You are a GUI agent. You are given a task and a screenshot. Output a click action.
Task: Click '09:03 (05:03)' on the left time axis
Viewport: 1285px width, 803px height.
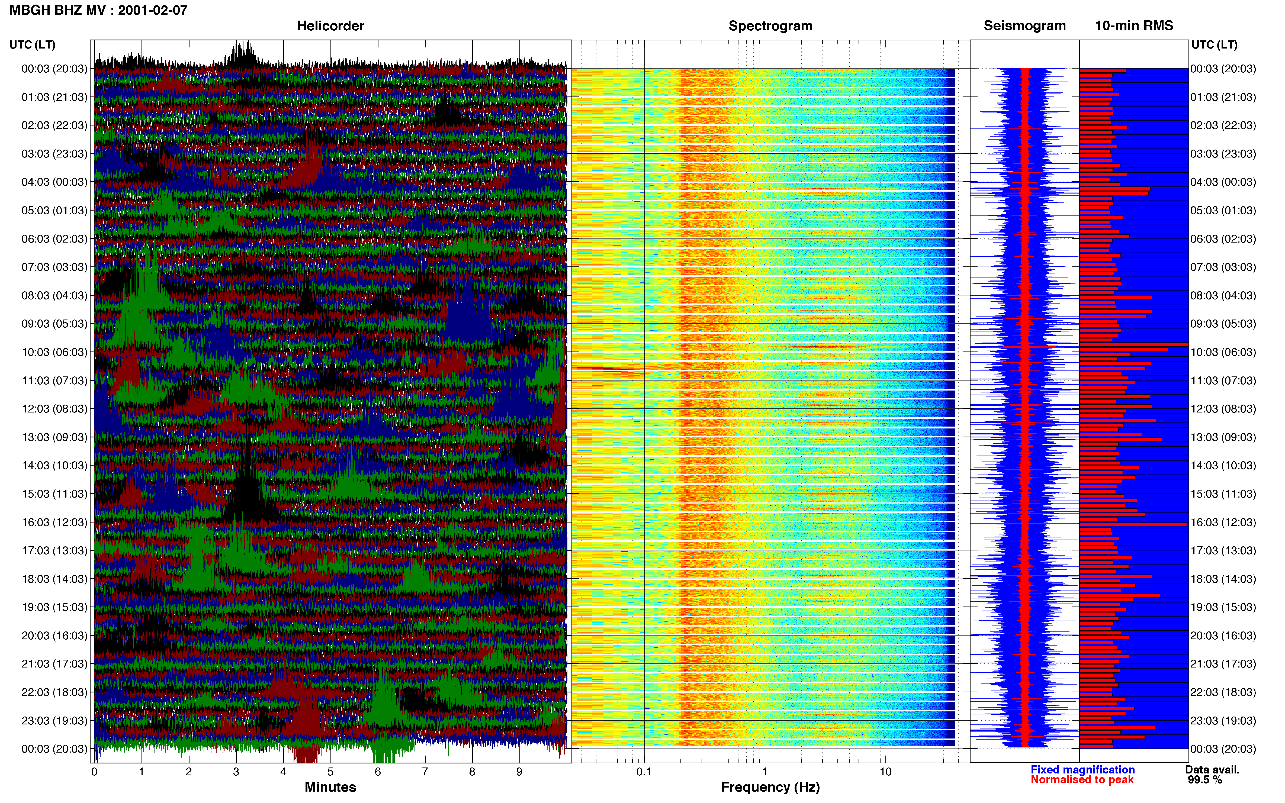tap(54, 324)
